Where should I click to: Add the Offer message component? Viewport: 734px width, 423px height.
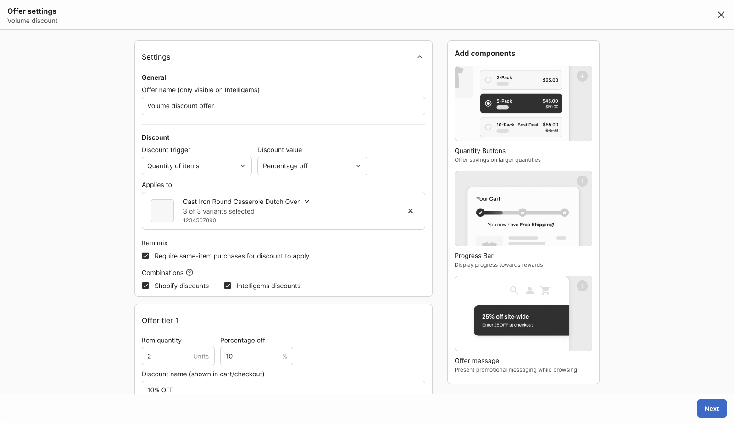click(582, 286)
